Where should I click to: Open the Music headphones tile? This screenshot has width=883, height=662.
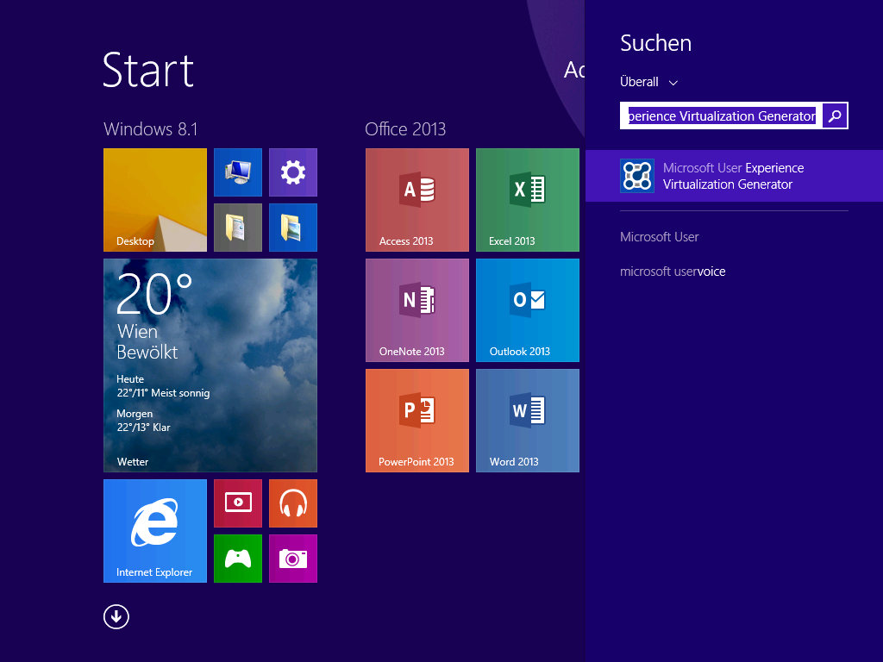pyautogui.click(x=293, y=503)
